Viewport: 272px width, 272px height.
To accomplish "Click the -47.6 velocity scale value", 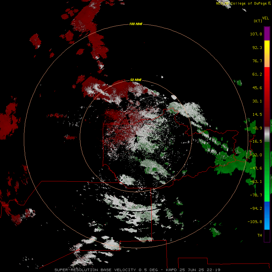I will [256, 168].
